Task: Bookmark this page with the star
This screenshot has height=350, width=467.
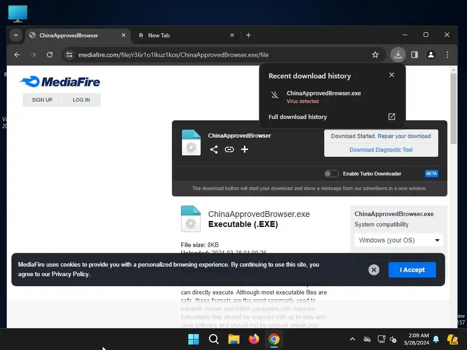Action: 375,55
